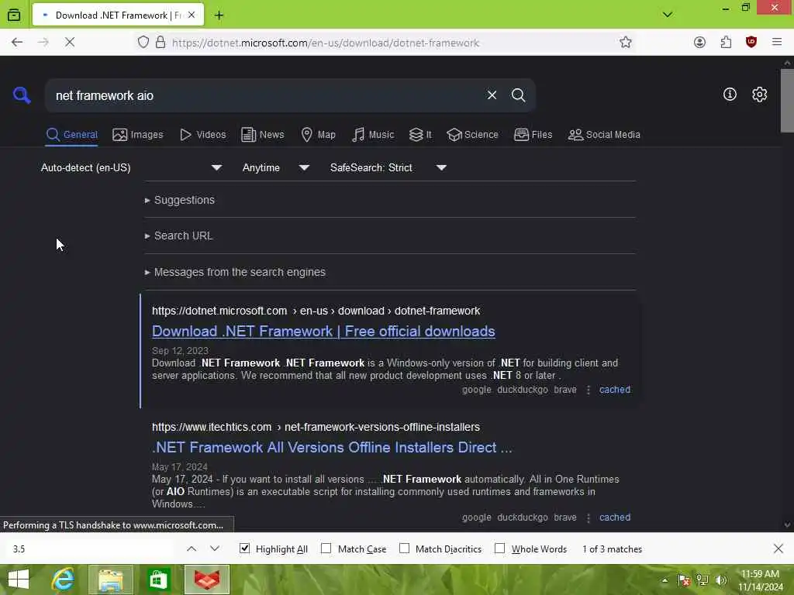Click the page vertical scrollbar thumb
This screenshot has height=595, width=794.
[x=787, y=100]
